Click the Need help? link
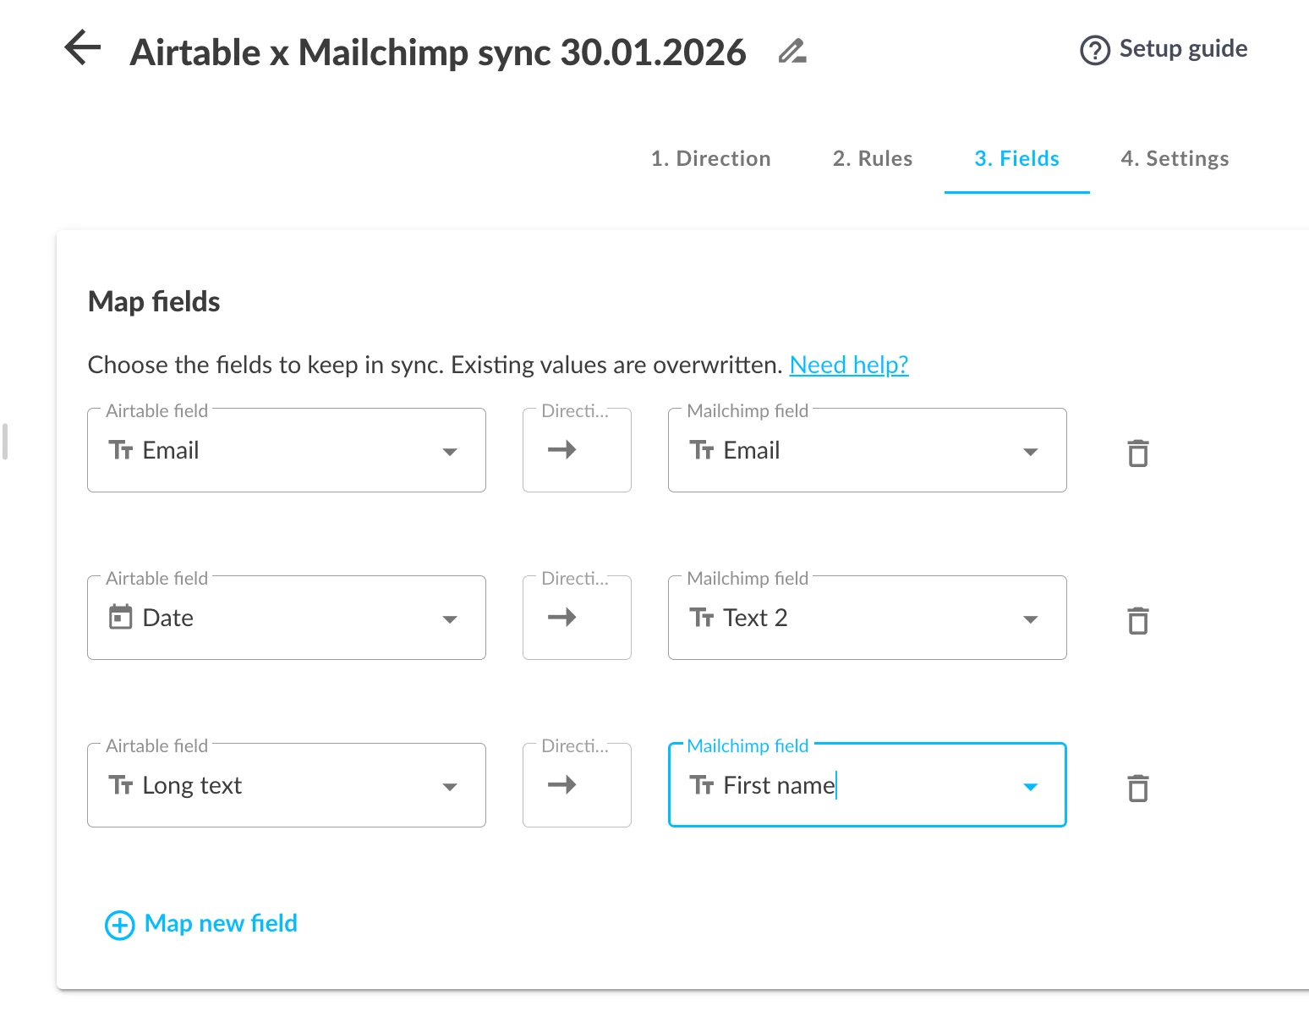Screen dimensions: 1309x1017 848,365
